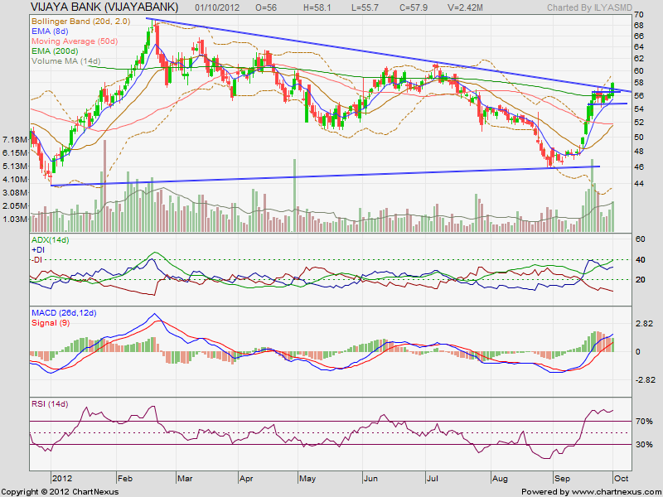The image size is (663, 497).
Task: Click the 30% RSI level label
Action: pos(644,445)
